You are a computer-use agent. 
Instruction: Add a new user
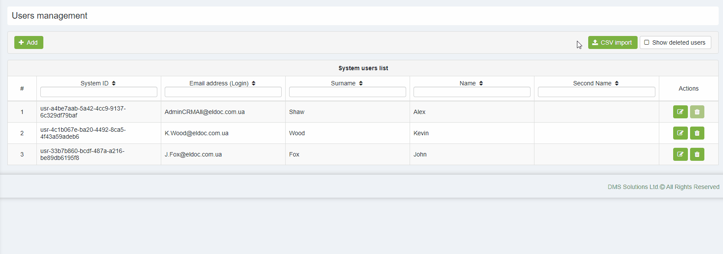click(29, 42)
